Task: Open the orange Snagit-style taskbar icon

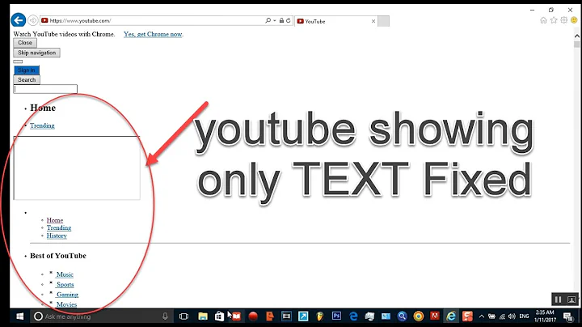Action: pos(468,316)
